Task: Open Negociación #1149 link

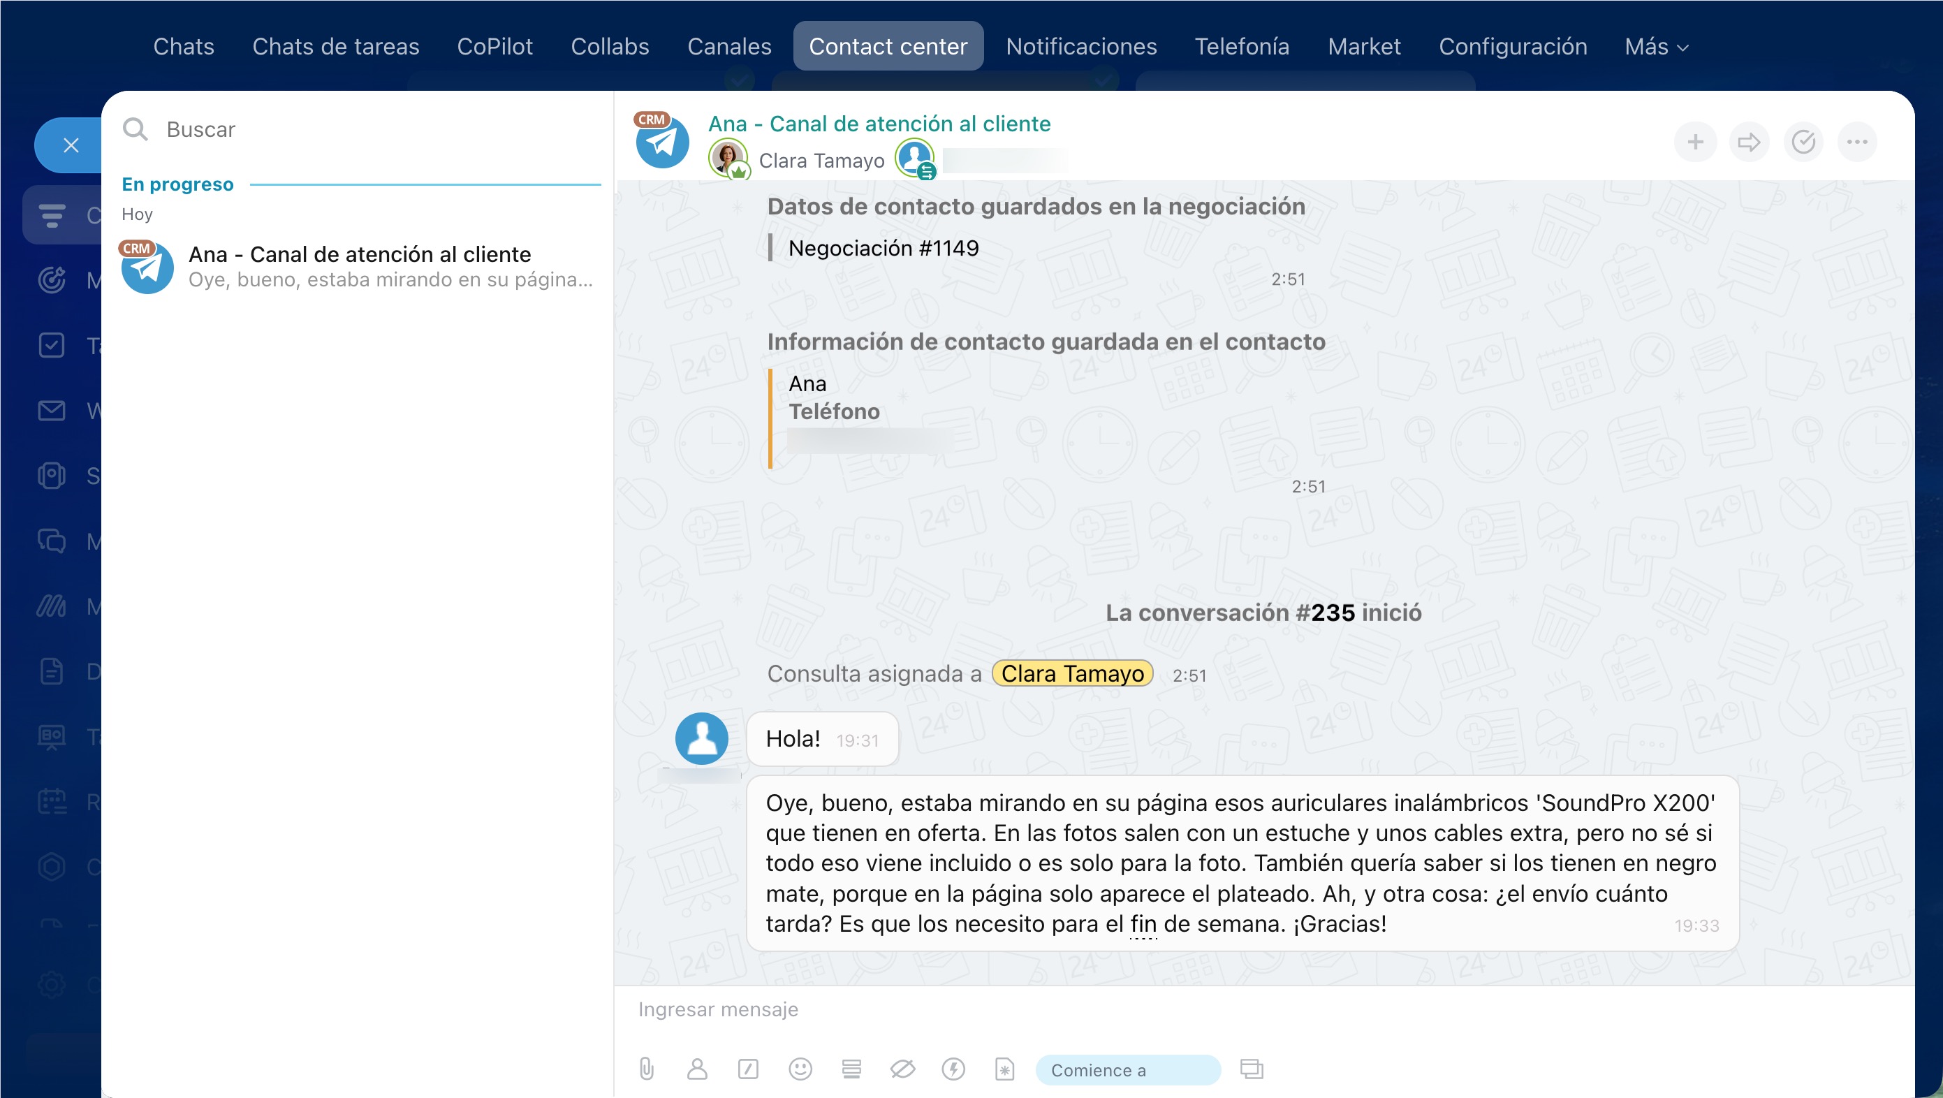Action: pyautogui.click(x=883, y=248)
